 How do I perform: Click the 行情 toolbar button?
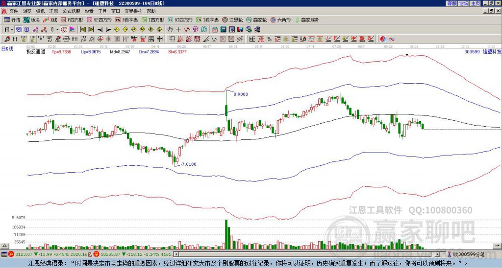click(x=12, y=20)
